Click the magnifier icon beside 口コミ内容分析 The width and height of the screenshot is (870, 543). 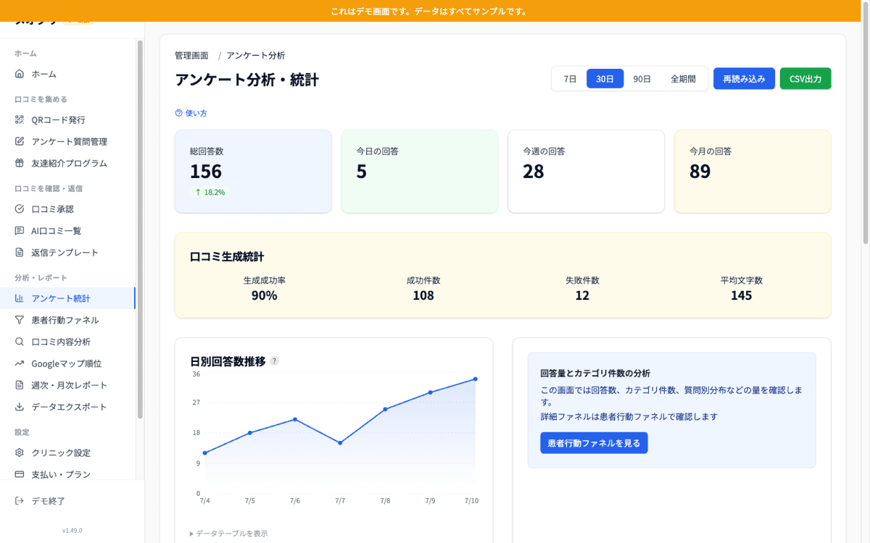point(20,342)
